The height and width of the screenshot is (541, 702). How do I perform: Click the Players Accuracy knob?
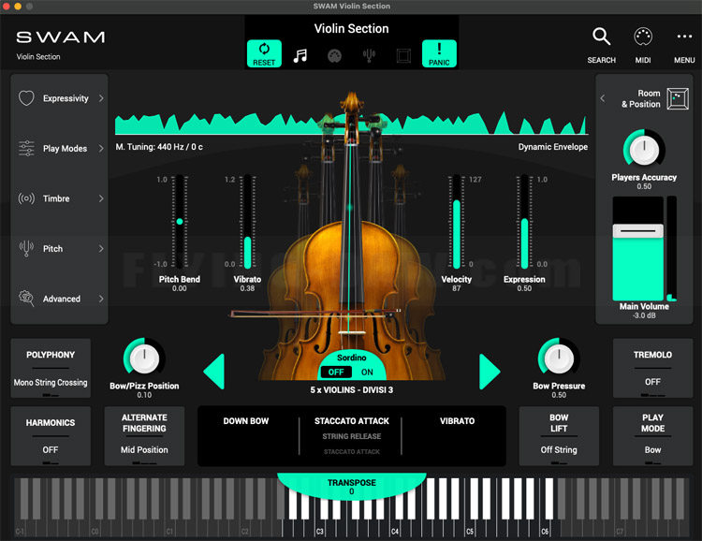pos(644,149)
